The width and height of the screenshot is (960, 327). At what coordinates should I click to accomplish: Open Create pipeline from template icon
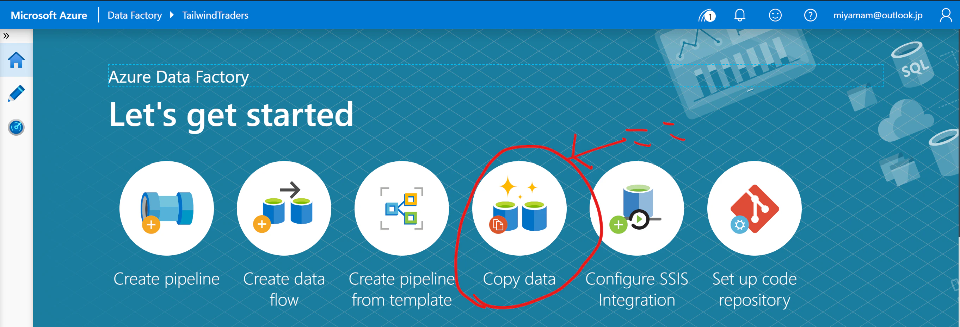[x=402, y=208]
